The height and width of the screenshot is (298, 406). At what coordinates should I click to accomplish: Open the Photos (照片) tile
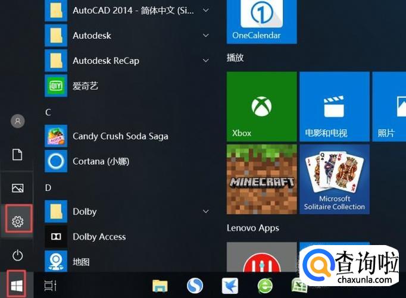point(389,106)
